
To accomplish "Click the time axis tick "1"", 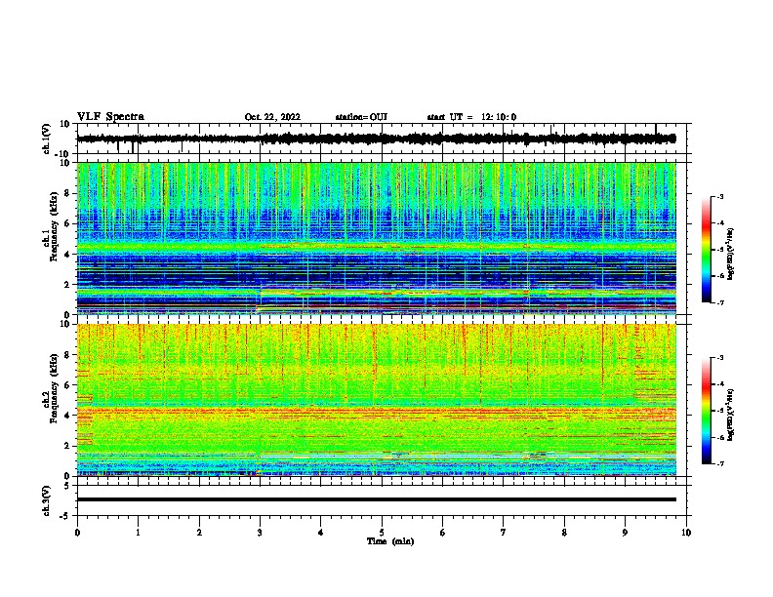I will [139, 533].
